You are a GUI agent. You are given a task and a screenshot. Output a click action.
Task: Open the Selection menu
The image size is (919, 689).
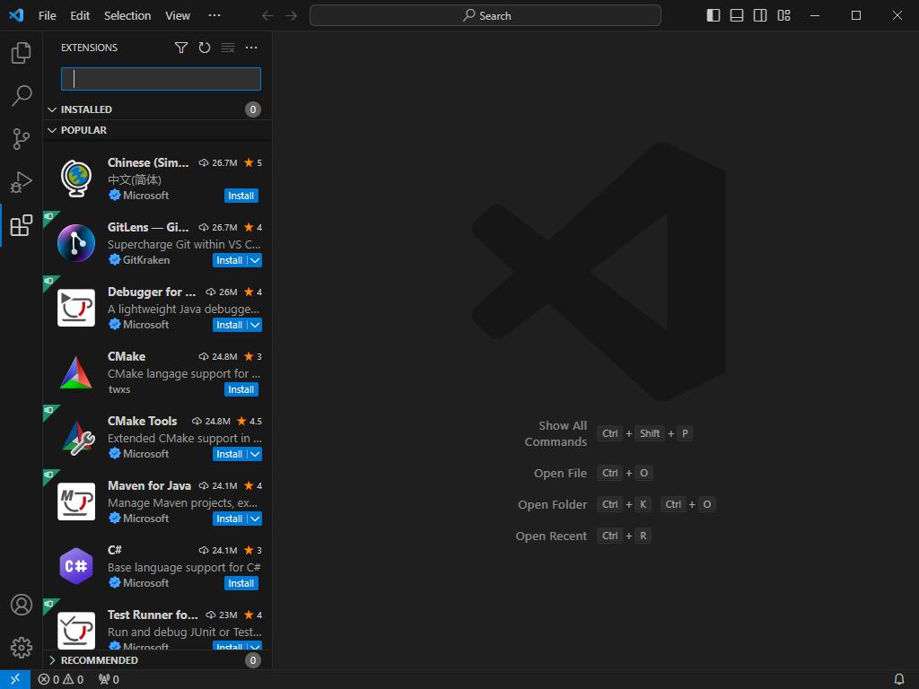[127, 16]
